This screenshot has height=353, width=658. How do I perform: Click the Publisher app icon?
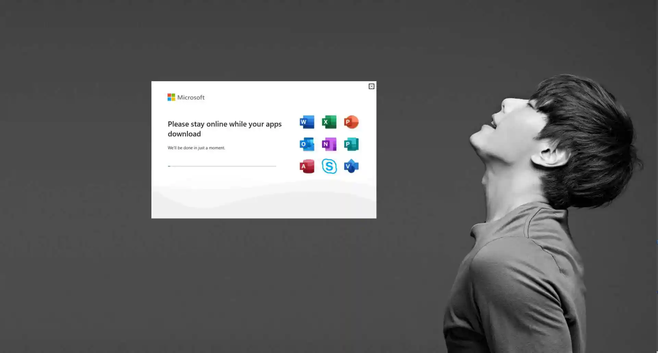351,144
